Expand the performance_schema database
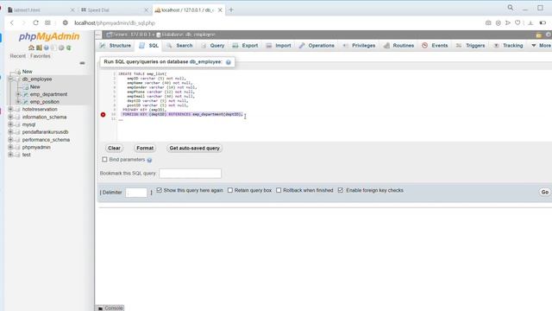Image resolution: width=552 pixels, height=311 pixels. tap(10, 140)
